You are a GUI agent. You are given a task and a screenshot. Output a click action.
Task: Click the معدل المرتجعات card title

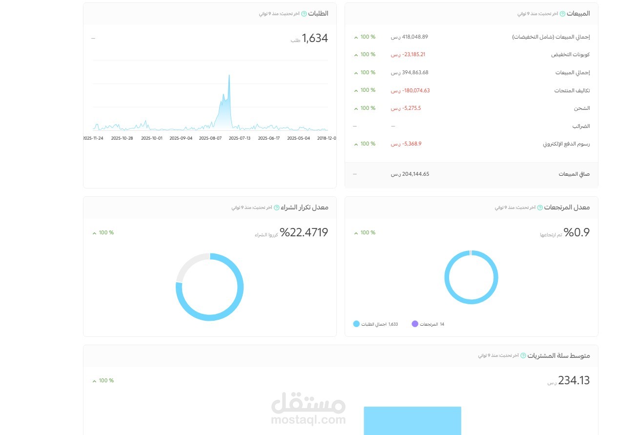point(567,207)
